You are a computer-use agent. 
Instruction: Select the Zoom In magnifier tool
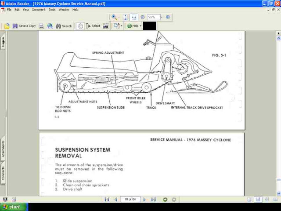(x=114, y=17)
